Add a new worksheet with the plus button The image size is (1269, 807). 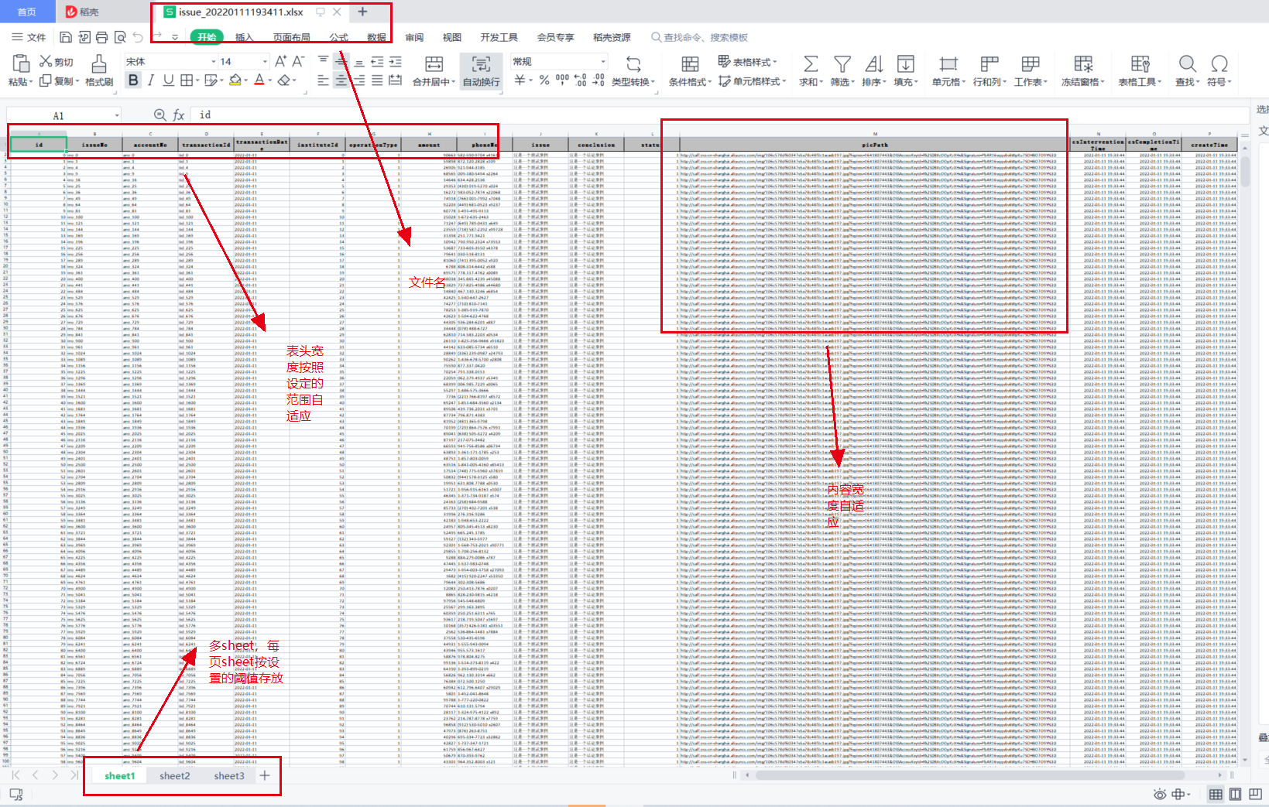265,775
